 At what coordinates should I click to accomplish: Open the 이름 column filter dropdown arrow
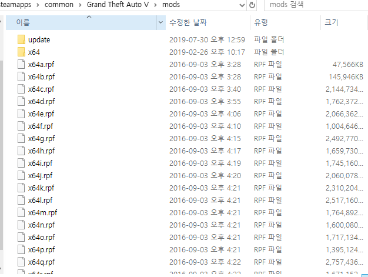tap(160, 22)
